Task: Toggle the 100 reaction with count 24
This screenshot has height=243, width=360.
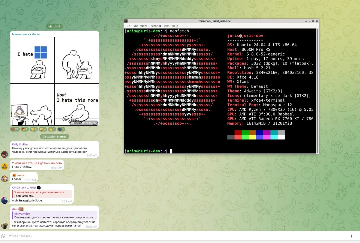Action: pos(15,129)
